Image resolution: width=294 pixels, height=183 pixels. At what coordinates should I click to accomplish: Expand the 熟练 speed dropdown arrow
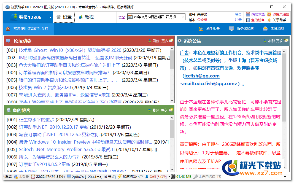tap(169, 177)
